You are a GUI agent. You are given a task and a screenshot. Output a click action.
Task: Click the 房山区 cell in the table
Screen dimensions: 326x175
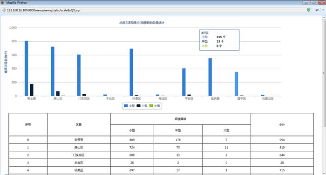coord(79,148)
